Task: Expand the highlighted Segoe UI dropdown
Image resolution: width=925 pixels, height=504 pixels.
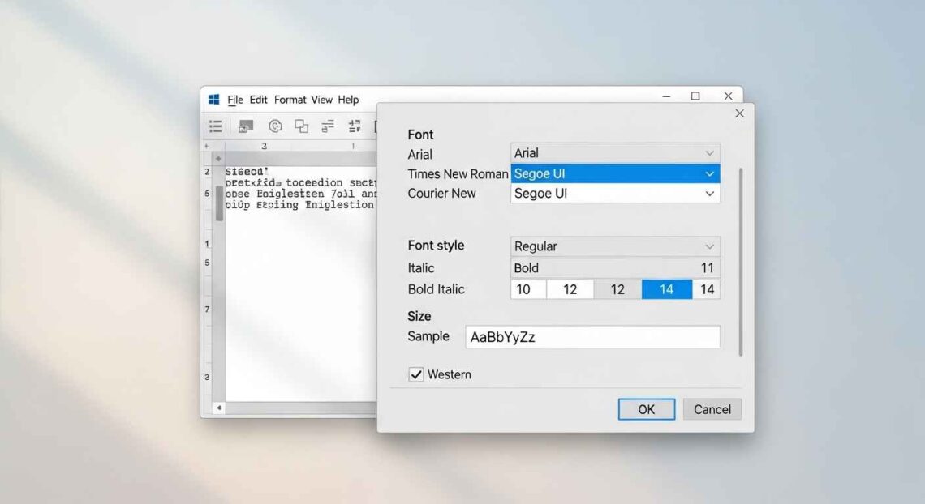Action: (x=709, y=174)
